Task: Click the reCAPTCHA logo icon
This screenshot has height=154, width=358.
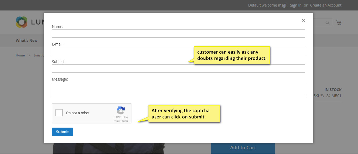Action: click(x=121, y=110)
